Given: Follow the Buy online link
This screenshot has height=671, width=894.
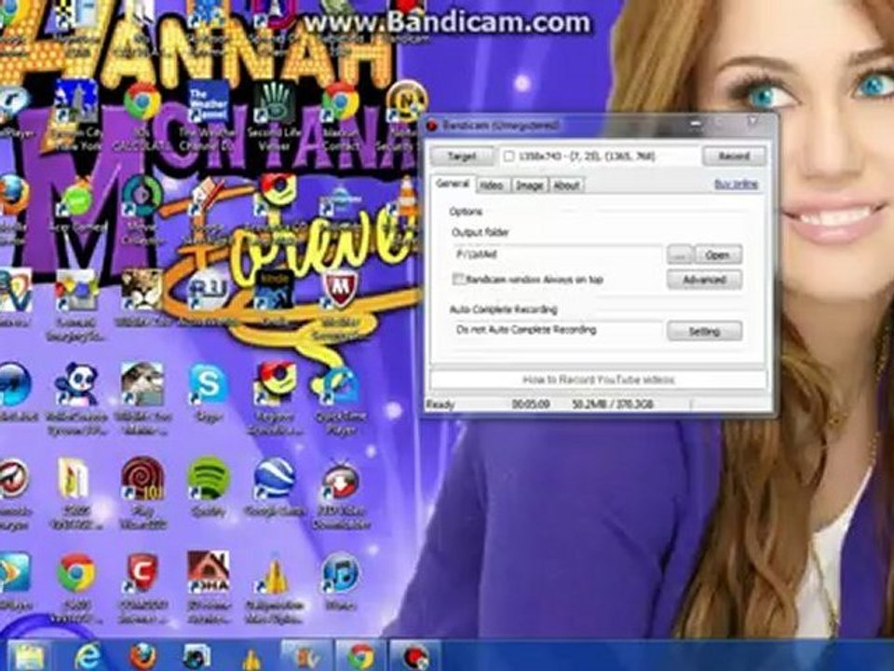Looking at the screenshot, I should coord(736,185).
